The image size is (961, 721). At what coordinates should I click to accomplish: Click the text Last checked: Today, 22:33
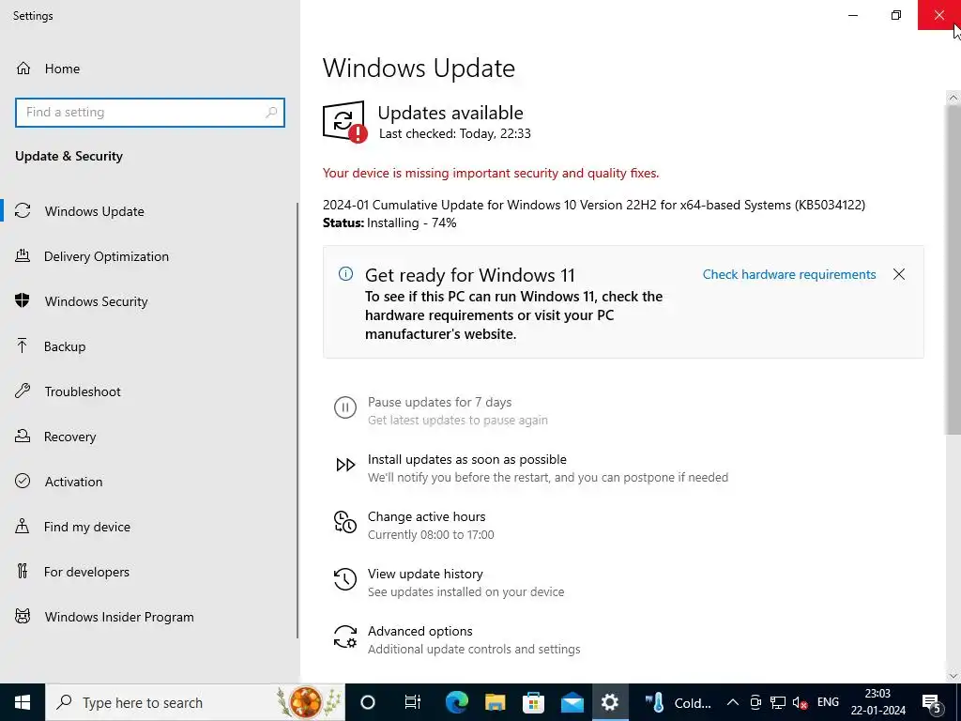(x=455, y=133)
